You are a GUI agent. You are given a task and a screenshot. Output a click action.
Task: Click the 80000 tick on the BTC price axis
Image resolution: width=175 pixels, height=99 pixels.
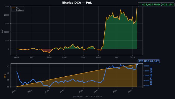[x=147, y=66]
